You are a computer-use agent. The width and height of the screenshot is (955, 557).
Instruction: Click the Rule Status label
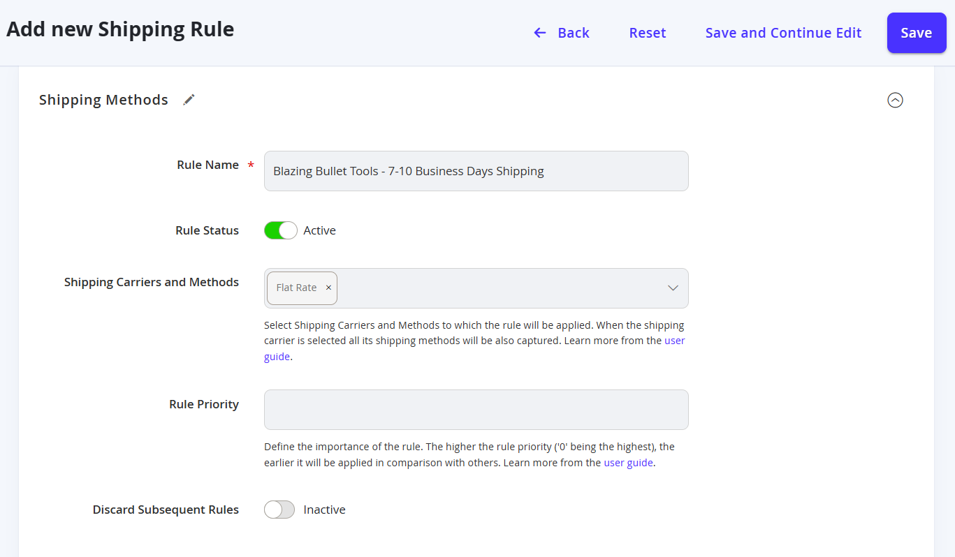(207, 230)
